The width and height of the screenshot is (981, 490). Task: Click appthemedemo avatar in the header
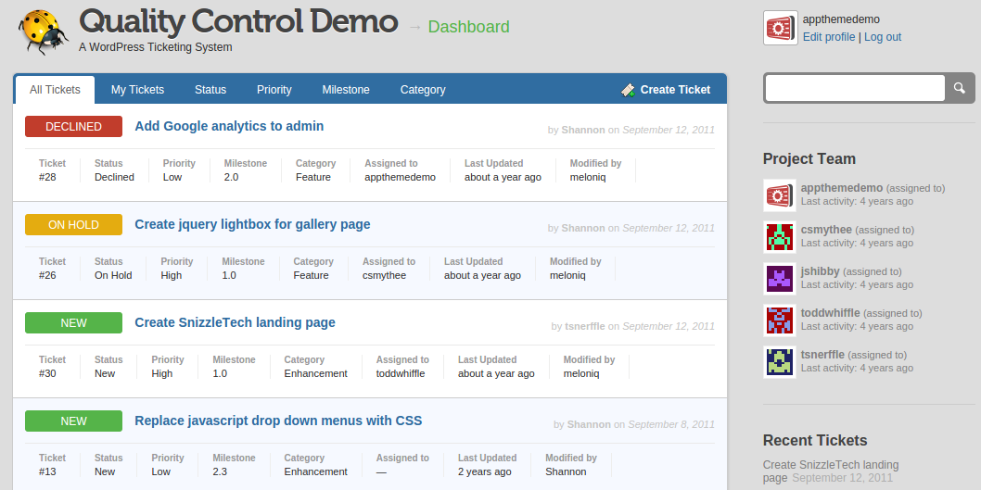780,28
